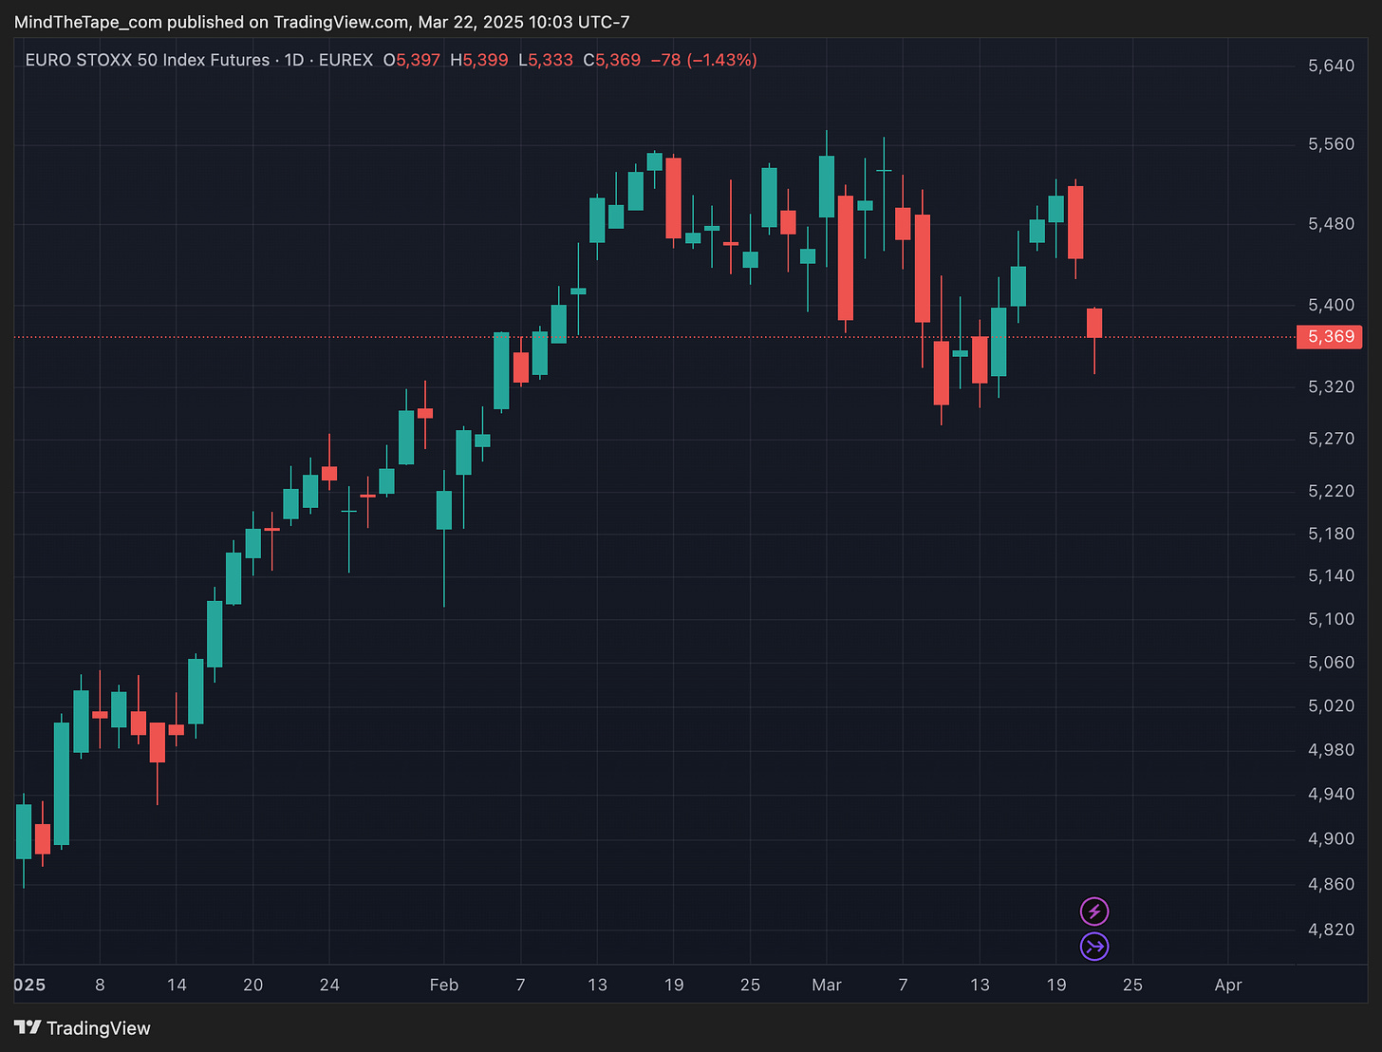Click the EURO STOXX 50 Index Futures title

[x=147, y=60]
